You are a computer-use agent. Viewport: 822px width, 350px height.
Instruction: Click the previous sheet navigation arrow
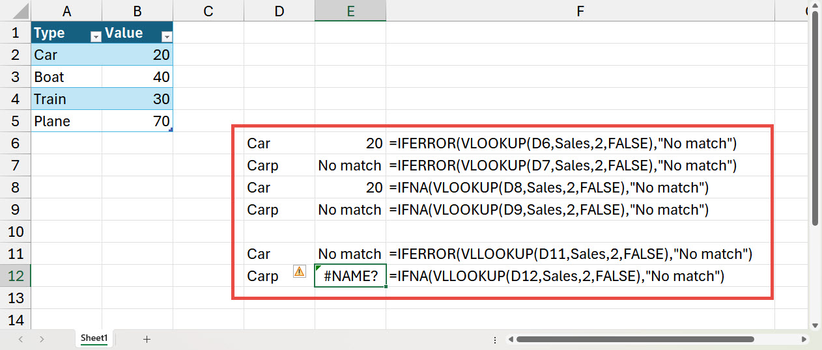click(21, 339)
